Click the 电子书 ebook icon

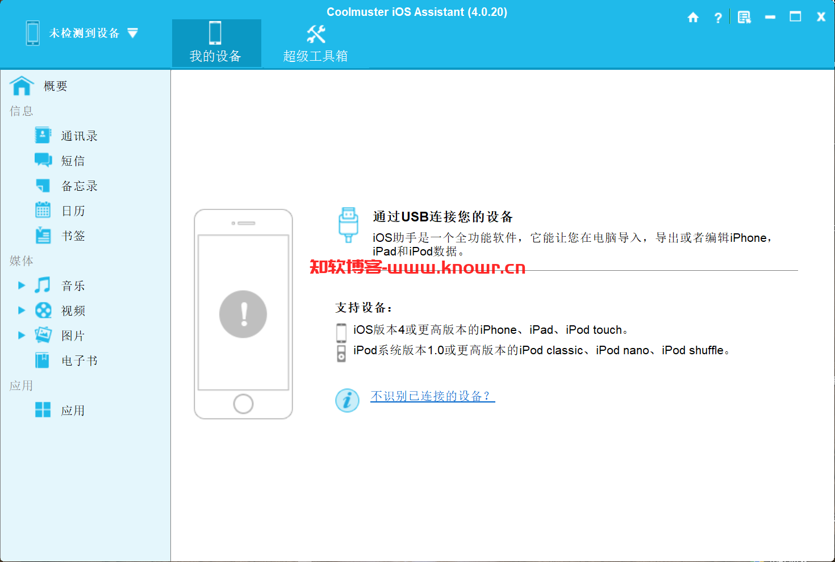(43, 360)
